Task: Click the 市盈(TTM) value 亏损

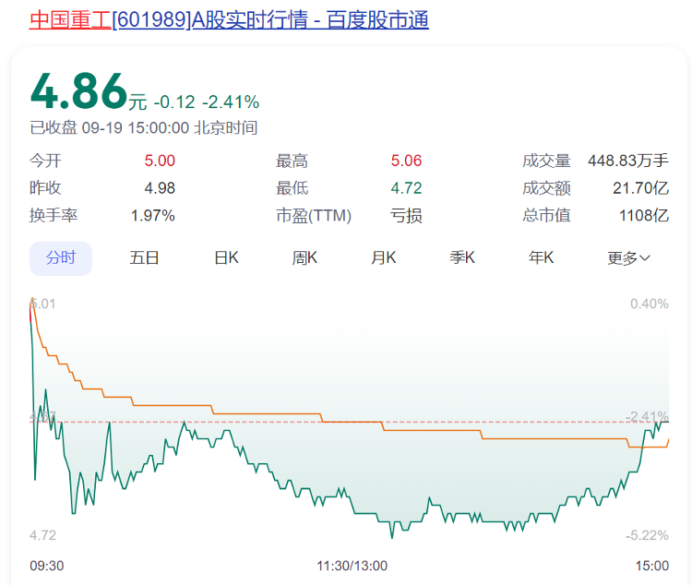Action: coord(406,216)
